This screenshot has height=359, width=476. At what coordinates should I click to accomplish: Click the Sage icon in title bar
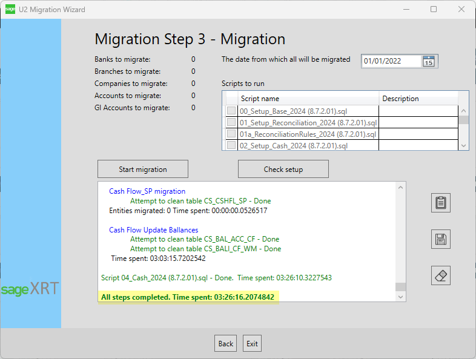(x=10, y=10)
